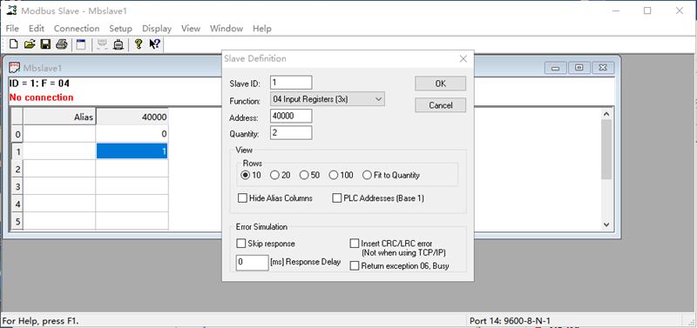This screenshot has height=328, width=697.
Task: Click the Quantity input field
Action: (x=291, y=133)
